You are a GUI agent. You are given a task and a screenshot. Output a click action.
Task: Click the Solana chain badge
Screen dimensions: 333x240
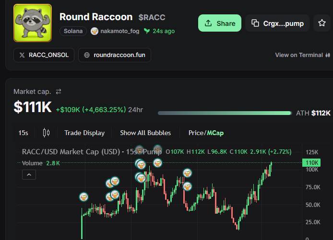(73, 31)
